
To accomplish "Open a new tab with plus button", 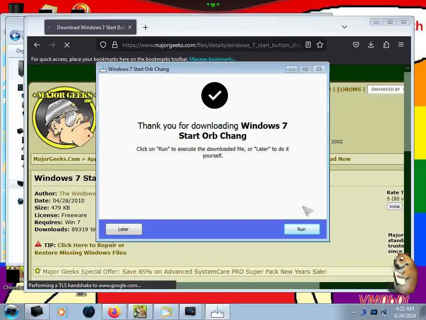I will click(145, 27).
